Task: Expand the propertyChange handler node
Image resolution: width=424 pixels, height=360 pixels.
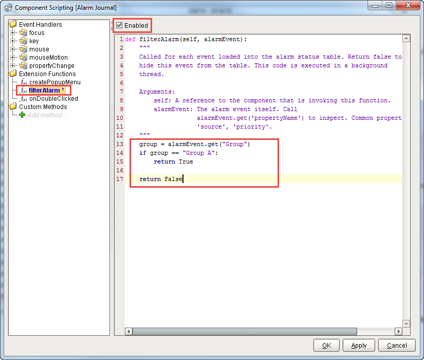Action: [12, 66]
